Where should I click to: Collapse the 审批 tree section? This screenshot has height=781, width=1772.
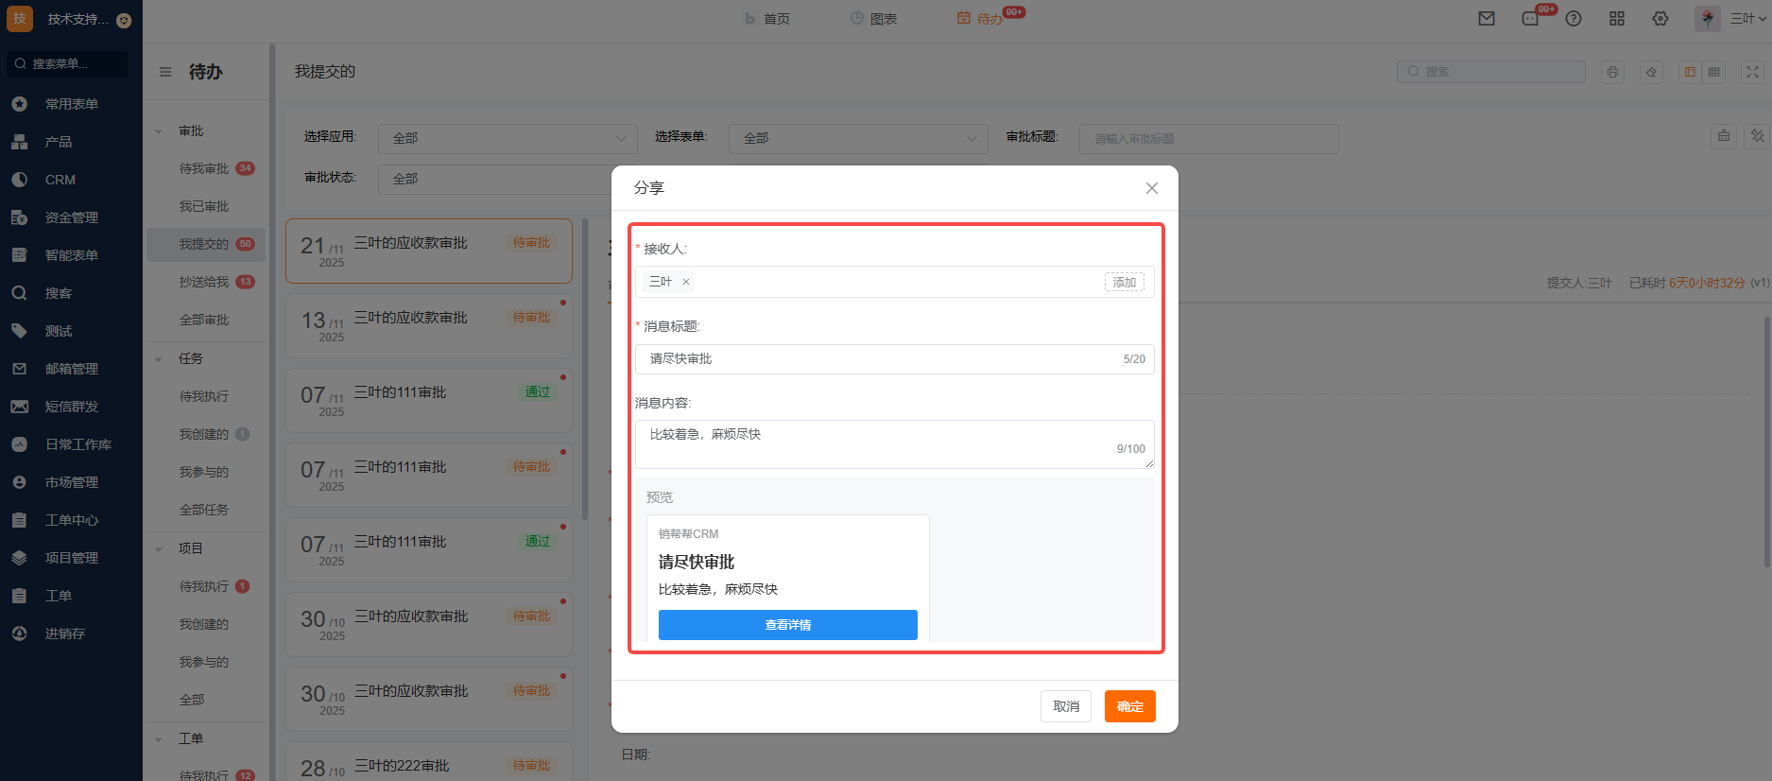click(x=159, y=131)
